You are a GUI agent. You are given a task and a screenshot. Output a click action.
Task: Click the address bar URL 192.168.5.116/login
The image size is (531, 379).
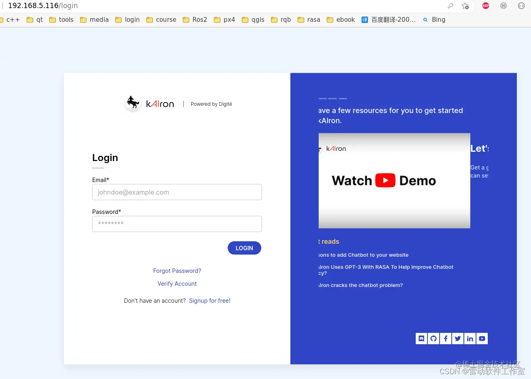[x=43, y=6]
